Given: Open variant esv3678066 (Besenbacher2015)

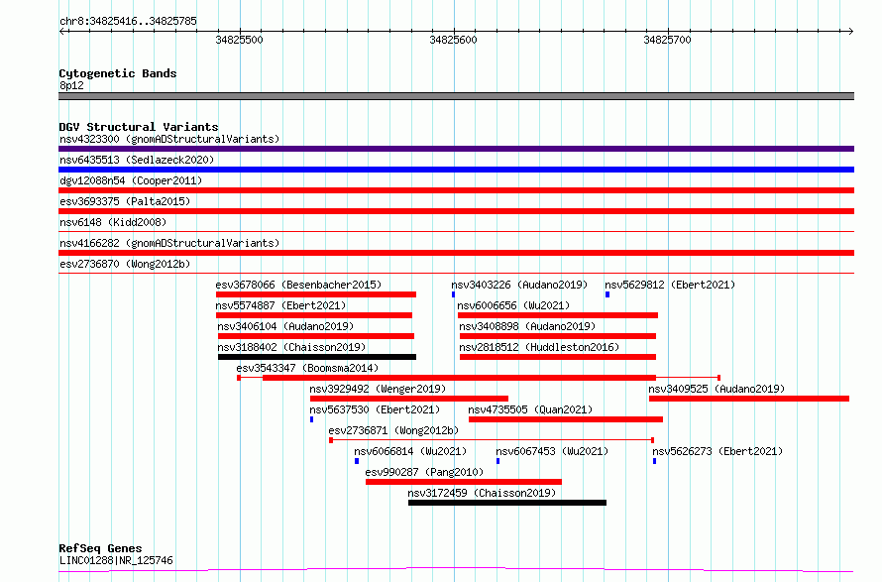Looking at the screenshot, I should point(298,285).
